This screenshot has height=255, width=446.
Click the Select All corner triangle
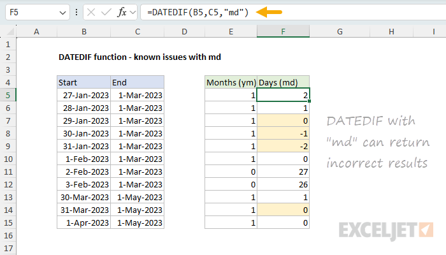10,31
